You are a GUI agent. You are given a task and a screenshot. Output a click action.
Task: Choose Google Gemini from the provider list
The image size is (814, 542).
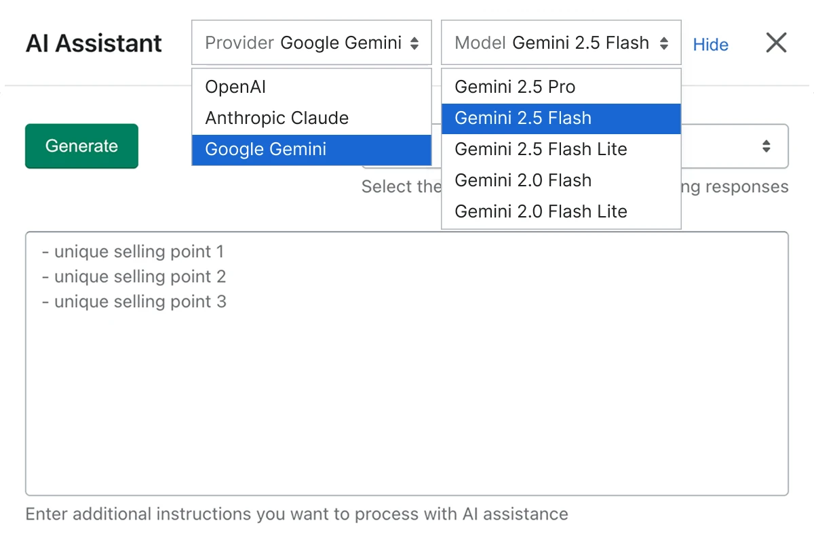point(264,149)
